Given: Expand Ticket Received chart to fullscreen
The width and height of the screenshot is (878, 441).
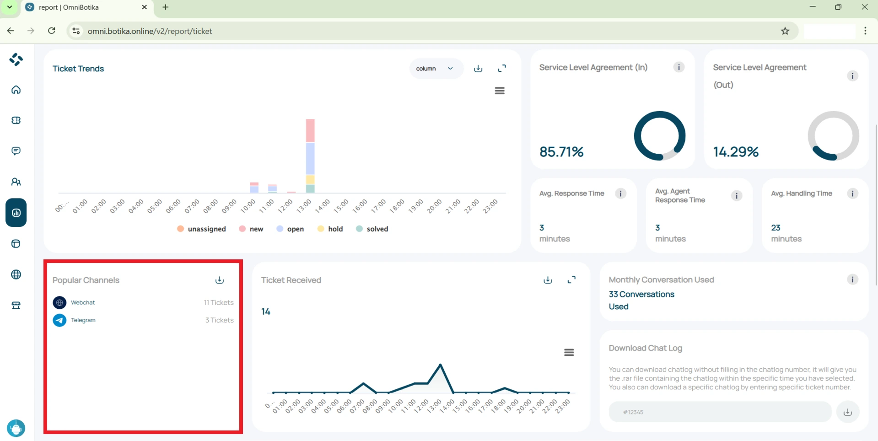Looking at the screenshot, I should tap(571, 280).
